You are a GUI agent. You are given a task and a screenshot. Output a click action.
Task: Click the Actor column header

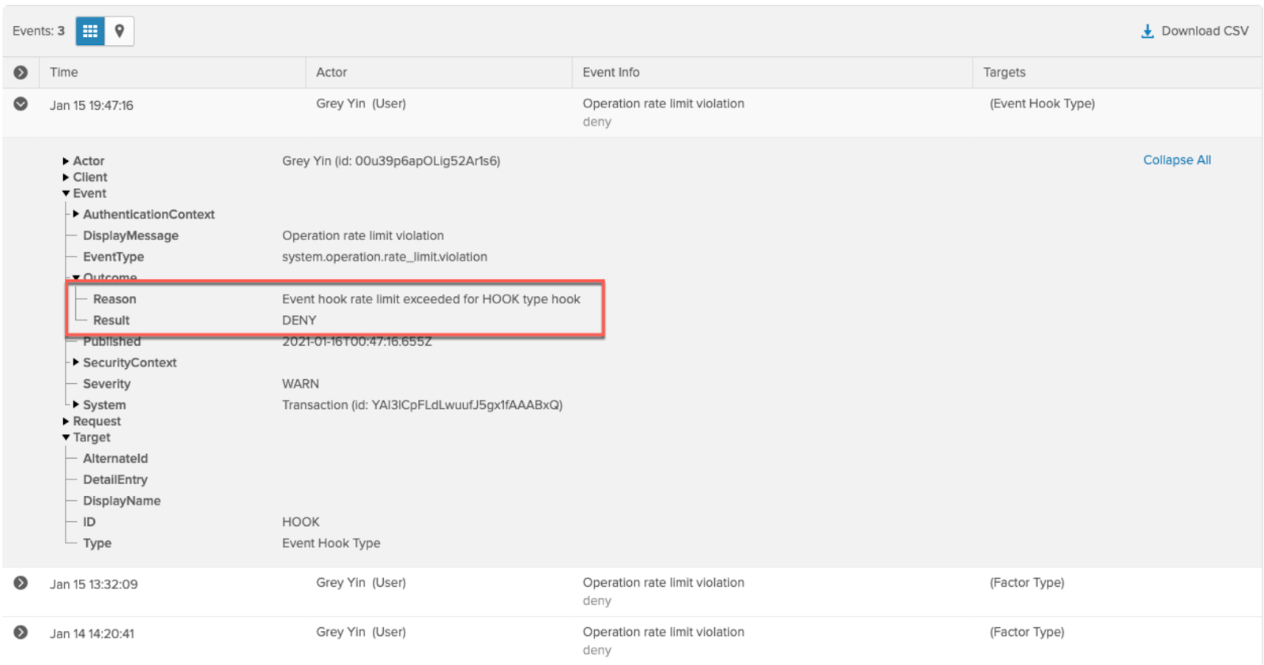pos(331,73)
